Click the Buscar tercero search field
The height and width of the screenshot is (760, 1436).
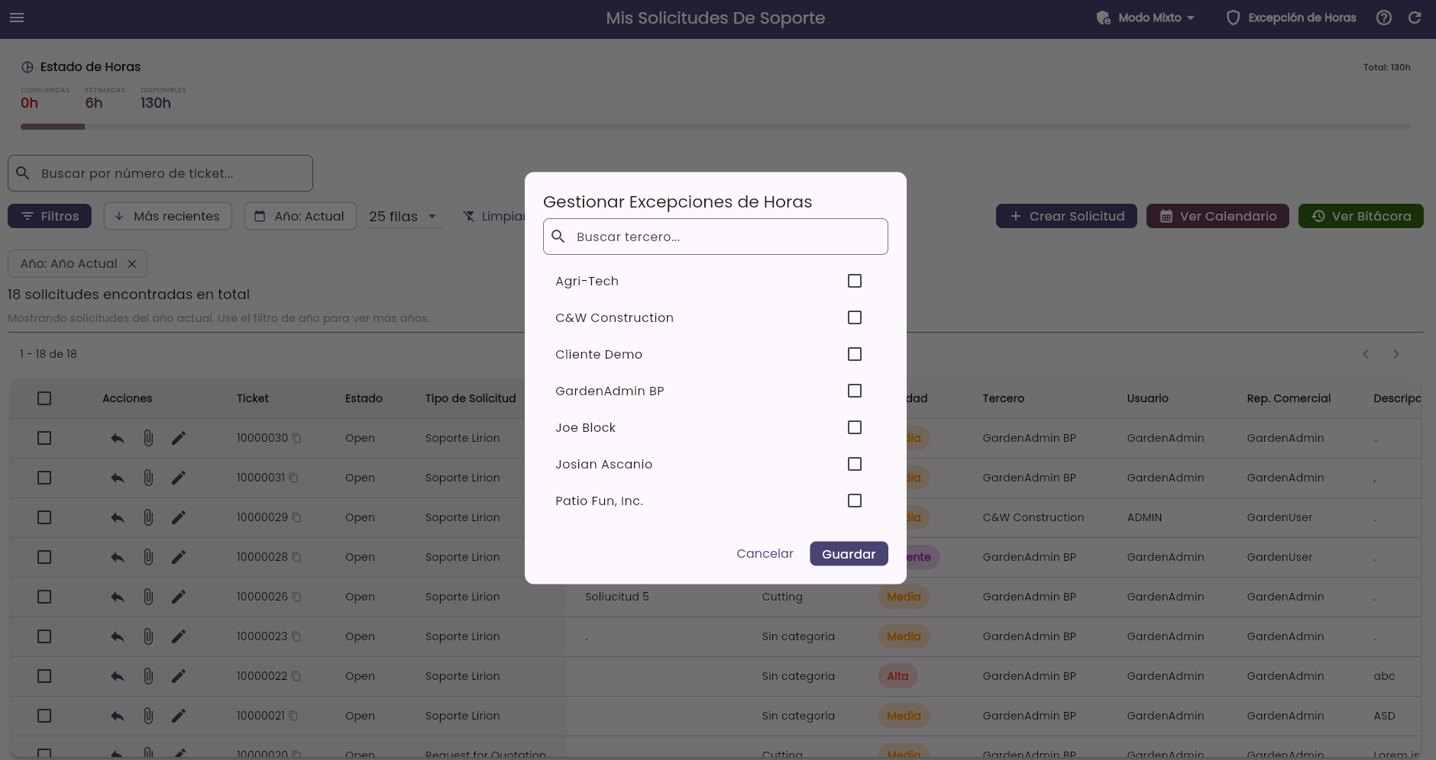[716, 237]
